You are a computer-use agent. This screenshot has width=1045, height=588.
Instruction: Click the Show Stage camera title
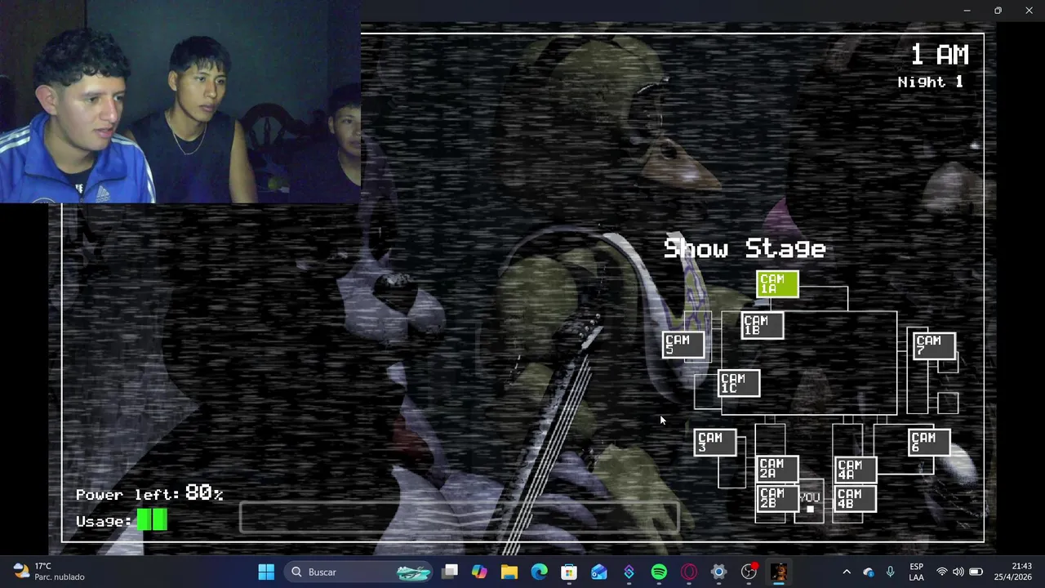(x=745, y=248)
